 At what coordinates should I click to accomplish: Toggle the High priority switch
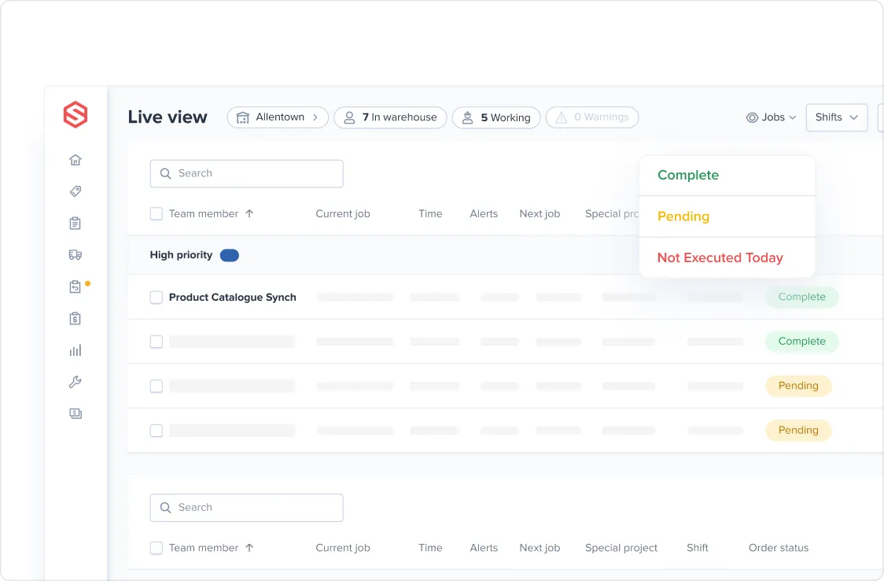point(229,255)
